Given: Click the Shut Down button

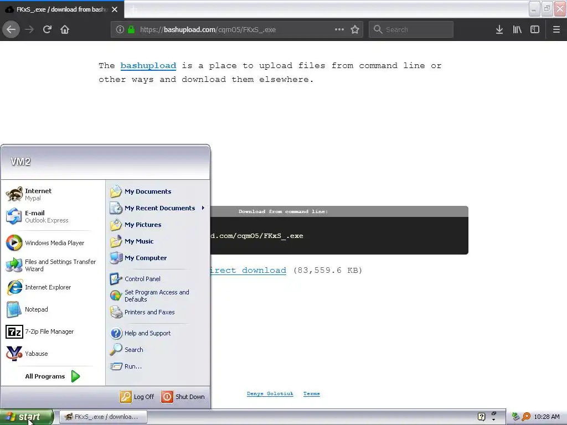Looking at the screenshot, I should coord(183,397).
